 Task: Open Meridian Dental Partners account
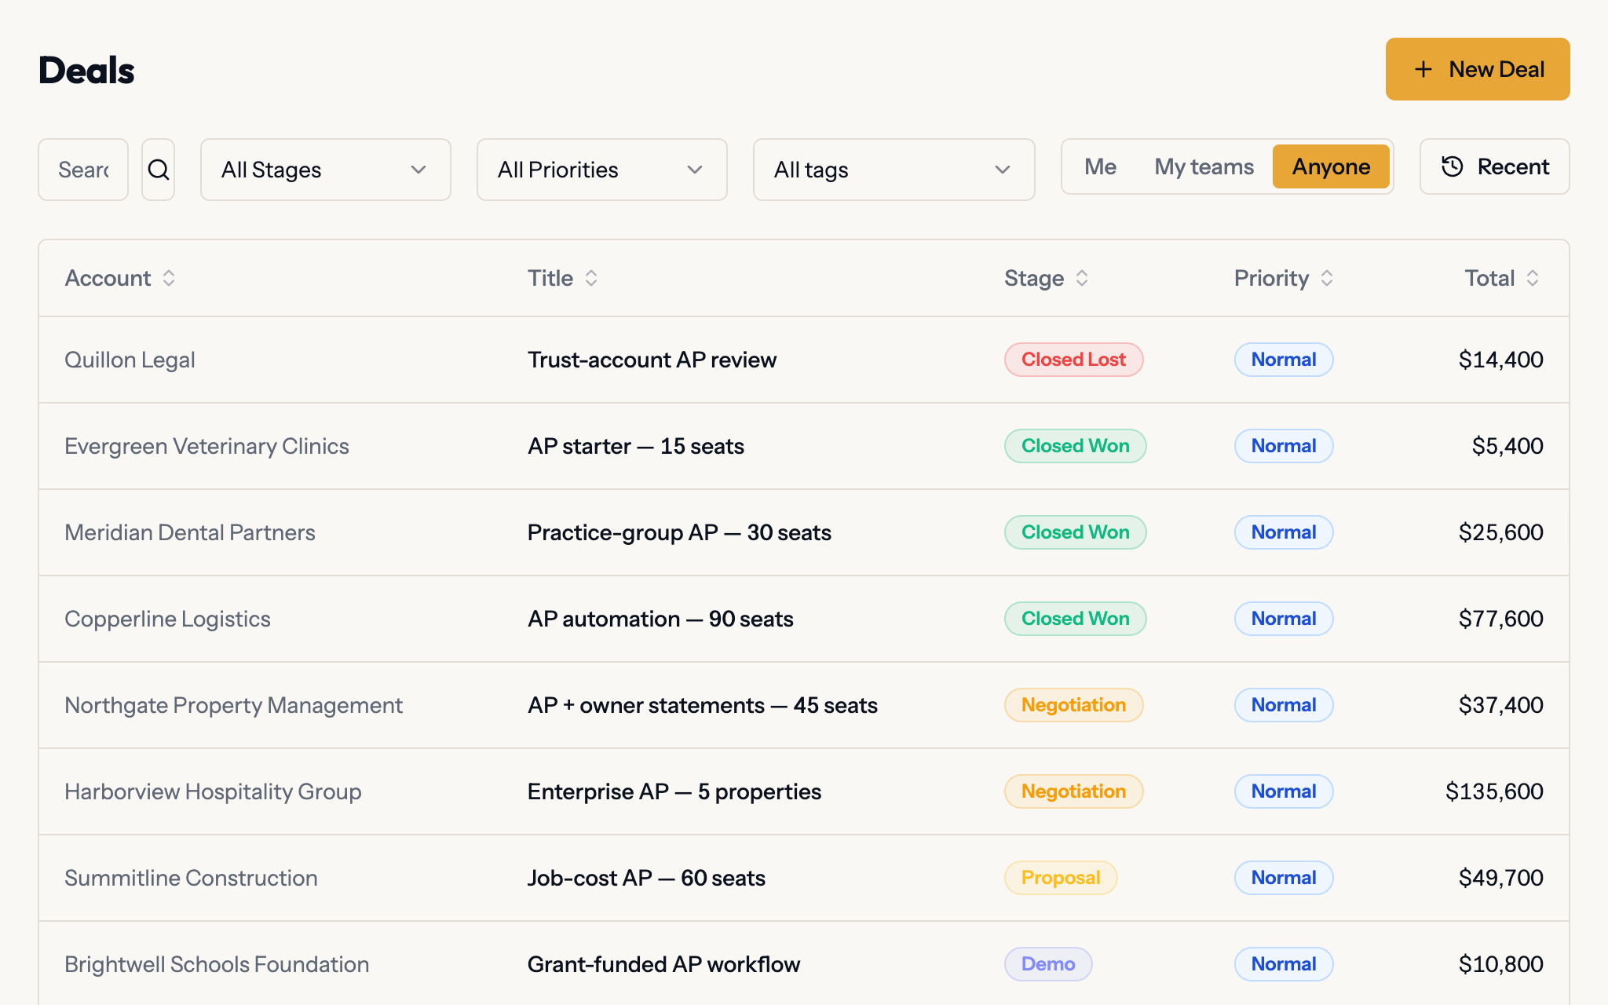(190, 532)
